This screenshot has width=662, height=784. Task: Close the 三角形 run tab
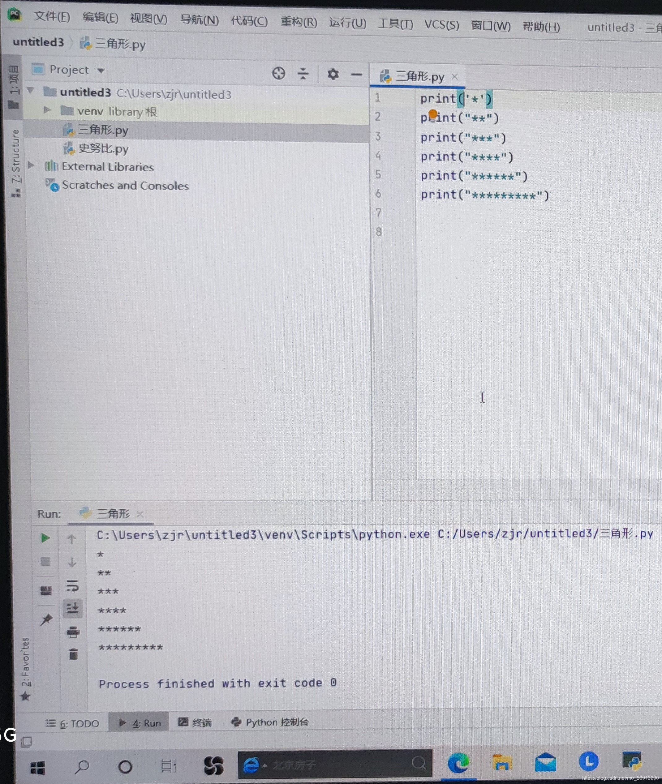(x=140, y=514)
